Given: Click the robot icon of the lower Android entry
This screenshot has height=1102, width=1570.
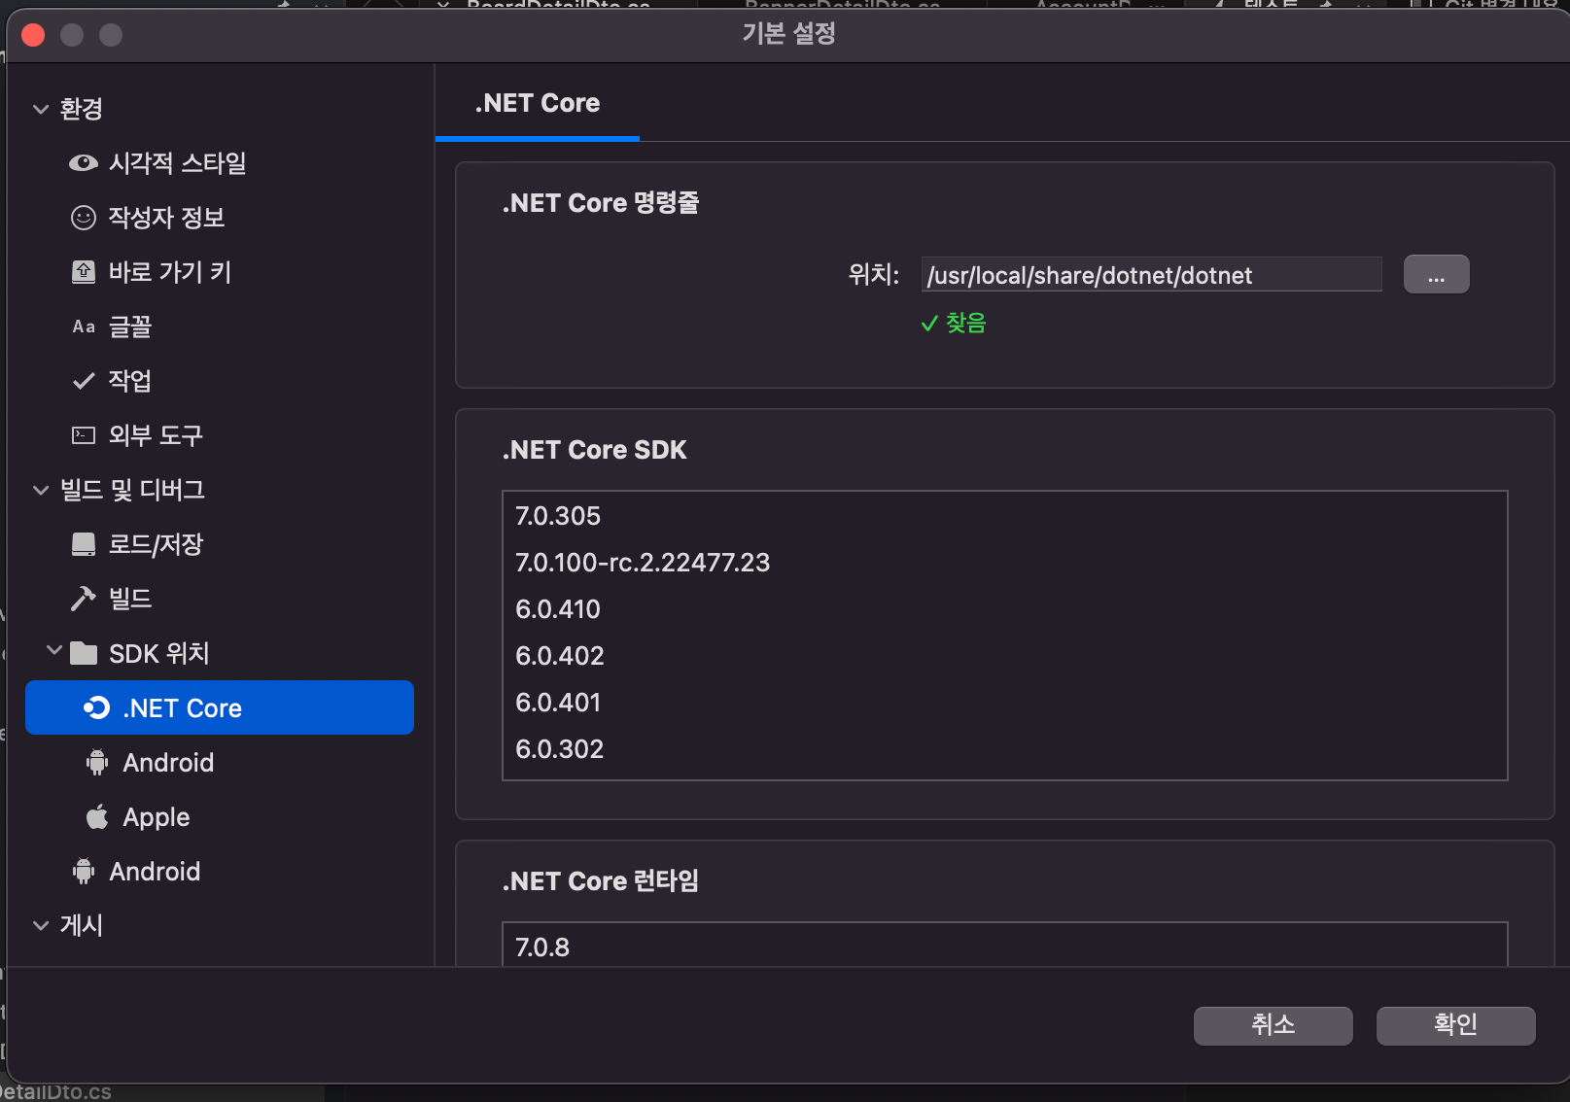Looking at the screenshot, I should coord(84,872).
